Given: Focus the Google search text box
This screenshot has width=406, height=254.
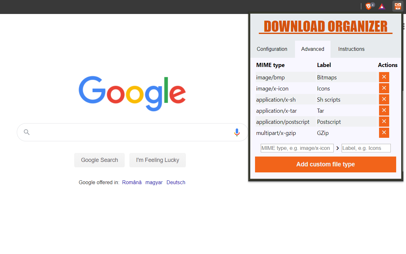Looking at the screenshot, I should (133, 132).
